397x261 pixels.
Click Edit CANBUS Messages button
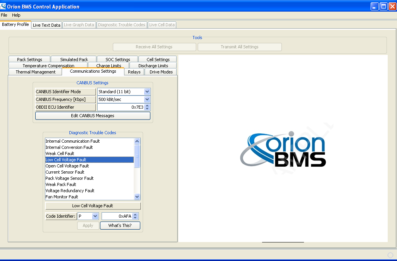[x=93, y=116]
